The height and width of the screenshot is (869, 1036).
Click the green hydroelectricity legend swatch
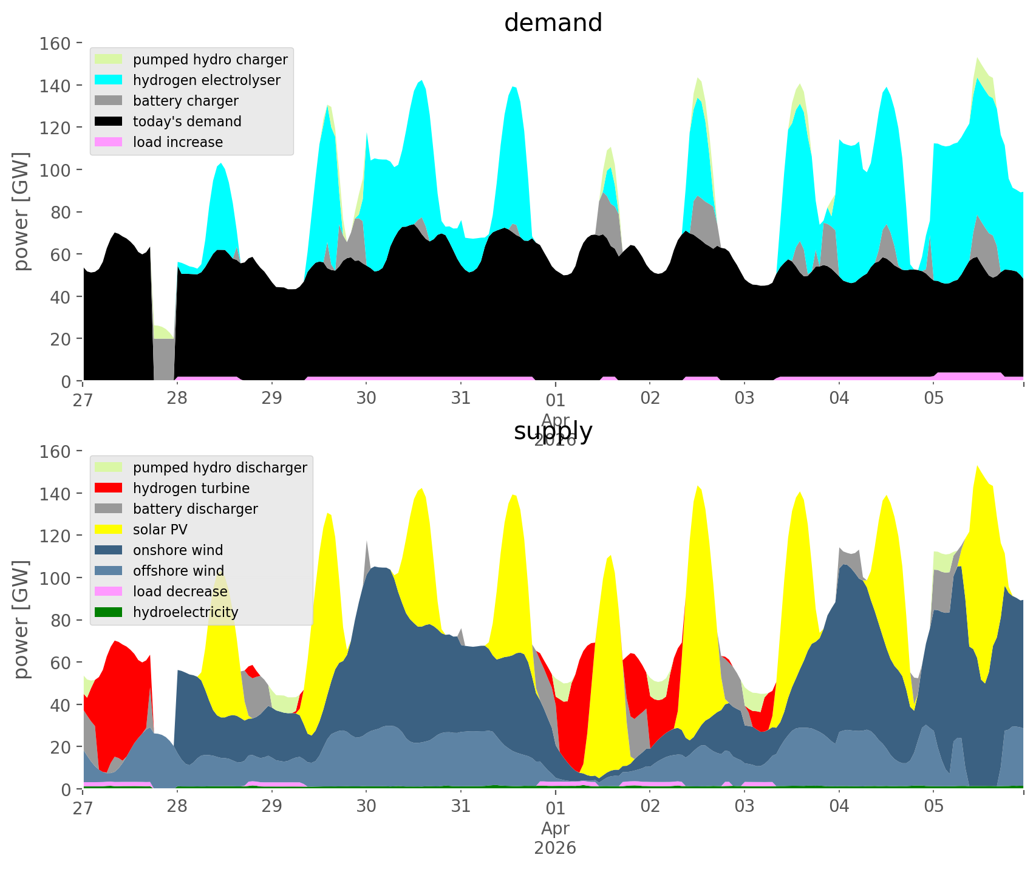(x=109, y=612)
